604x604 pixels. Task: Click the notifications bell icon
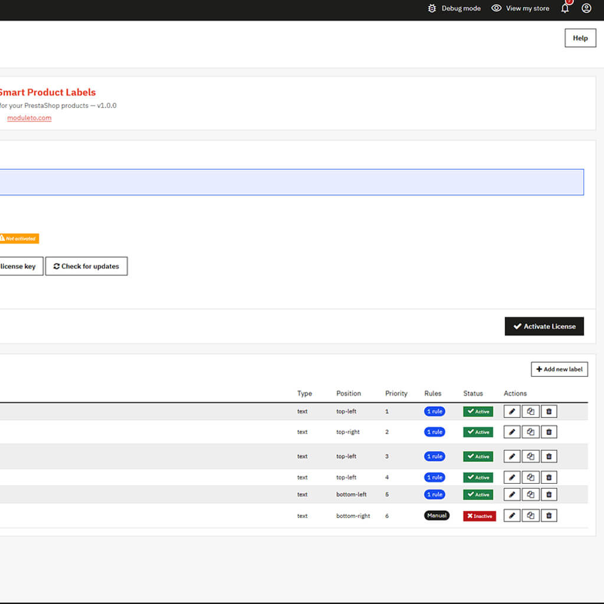(565, 8)
